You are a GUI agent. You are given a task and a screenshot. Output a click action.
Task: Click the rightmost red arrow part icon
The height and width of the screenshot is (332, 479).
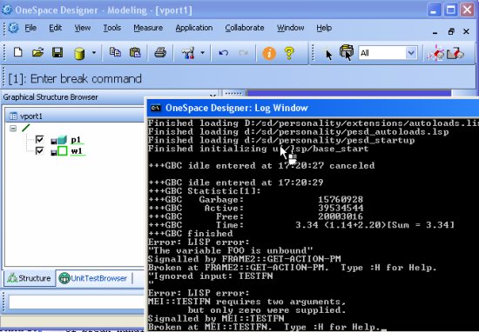click(x=455, y=53)
